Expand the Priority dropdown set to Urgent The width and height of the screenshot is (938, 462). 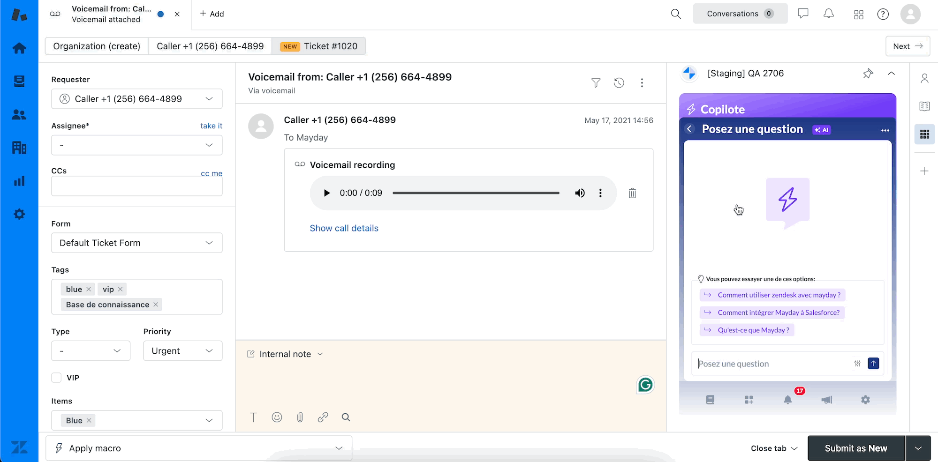[182, 351]
